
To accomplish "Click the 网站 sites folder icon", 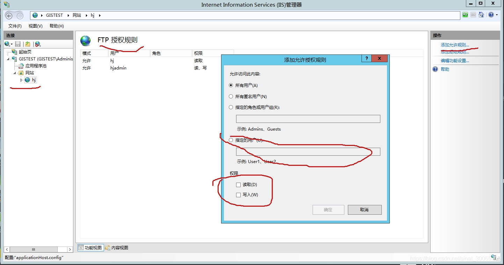I will click(21, 73).
